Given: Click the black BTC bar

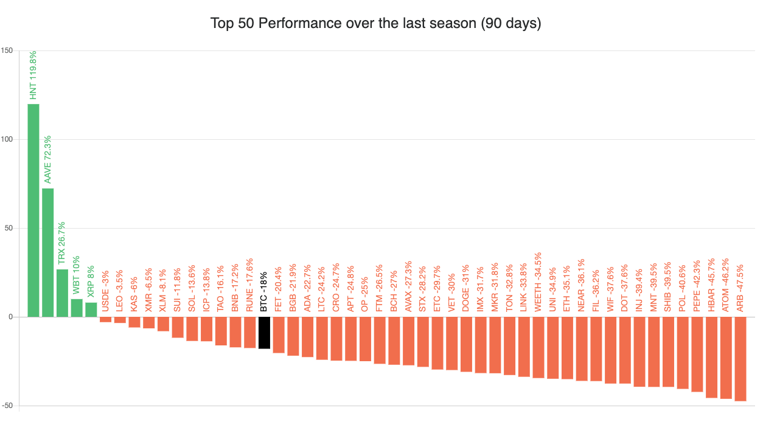Looking at the screenshot, I should coord(264,333).
